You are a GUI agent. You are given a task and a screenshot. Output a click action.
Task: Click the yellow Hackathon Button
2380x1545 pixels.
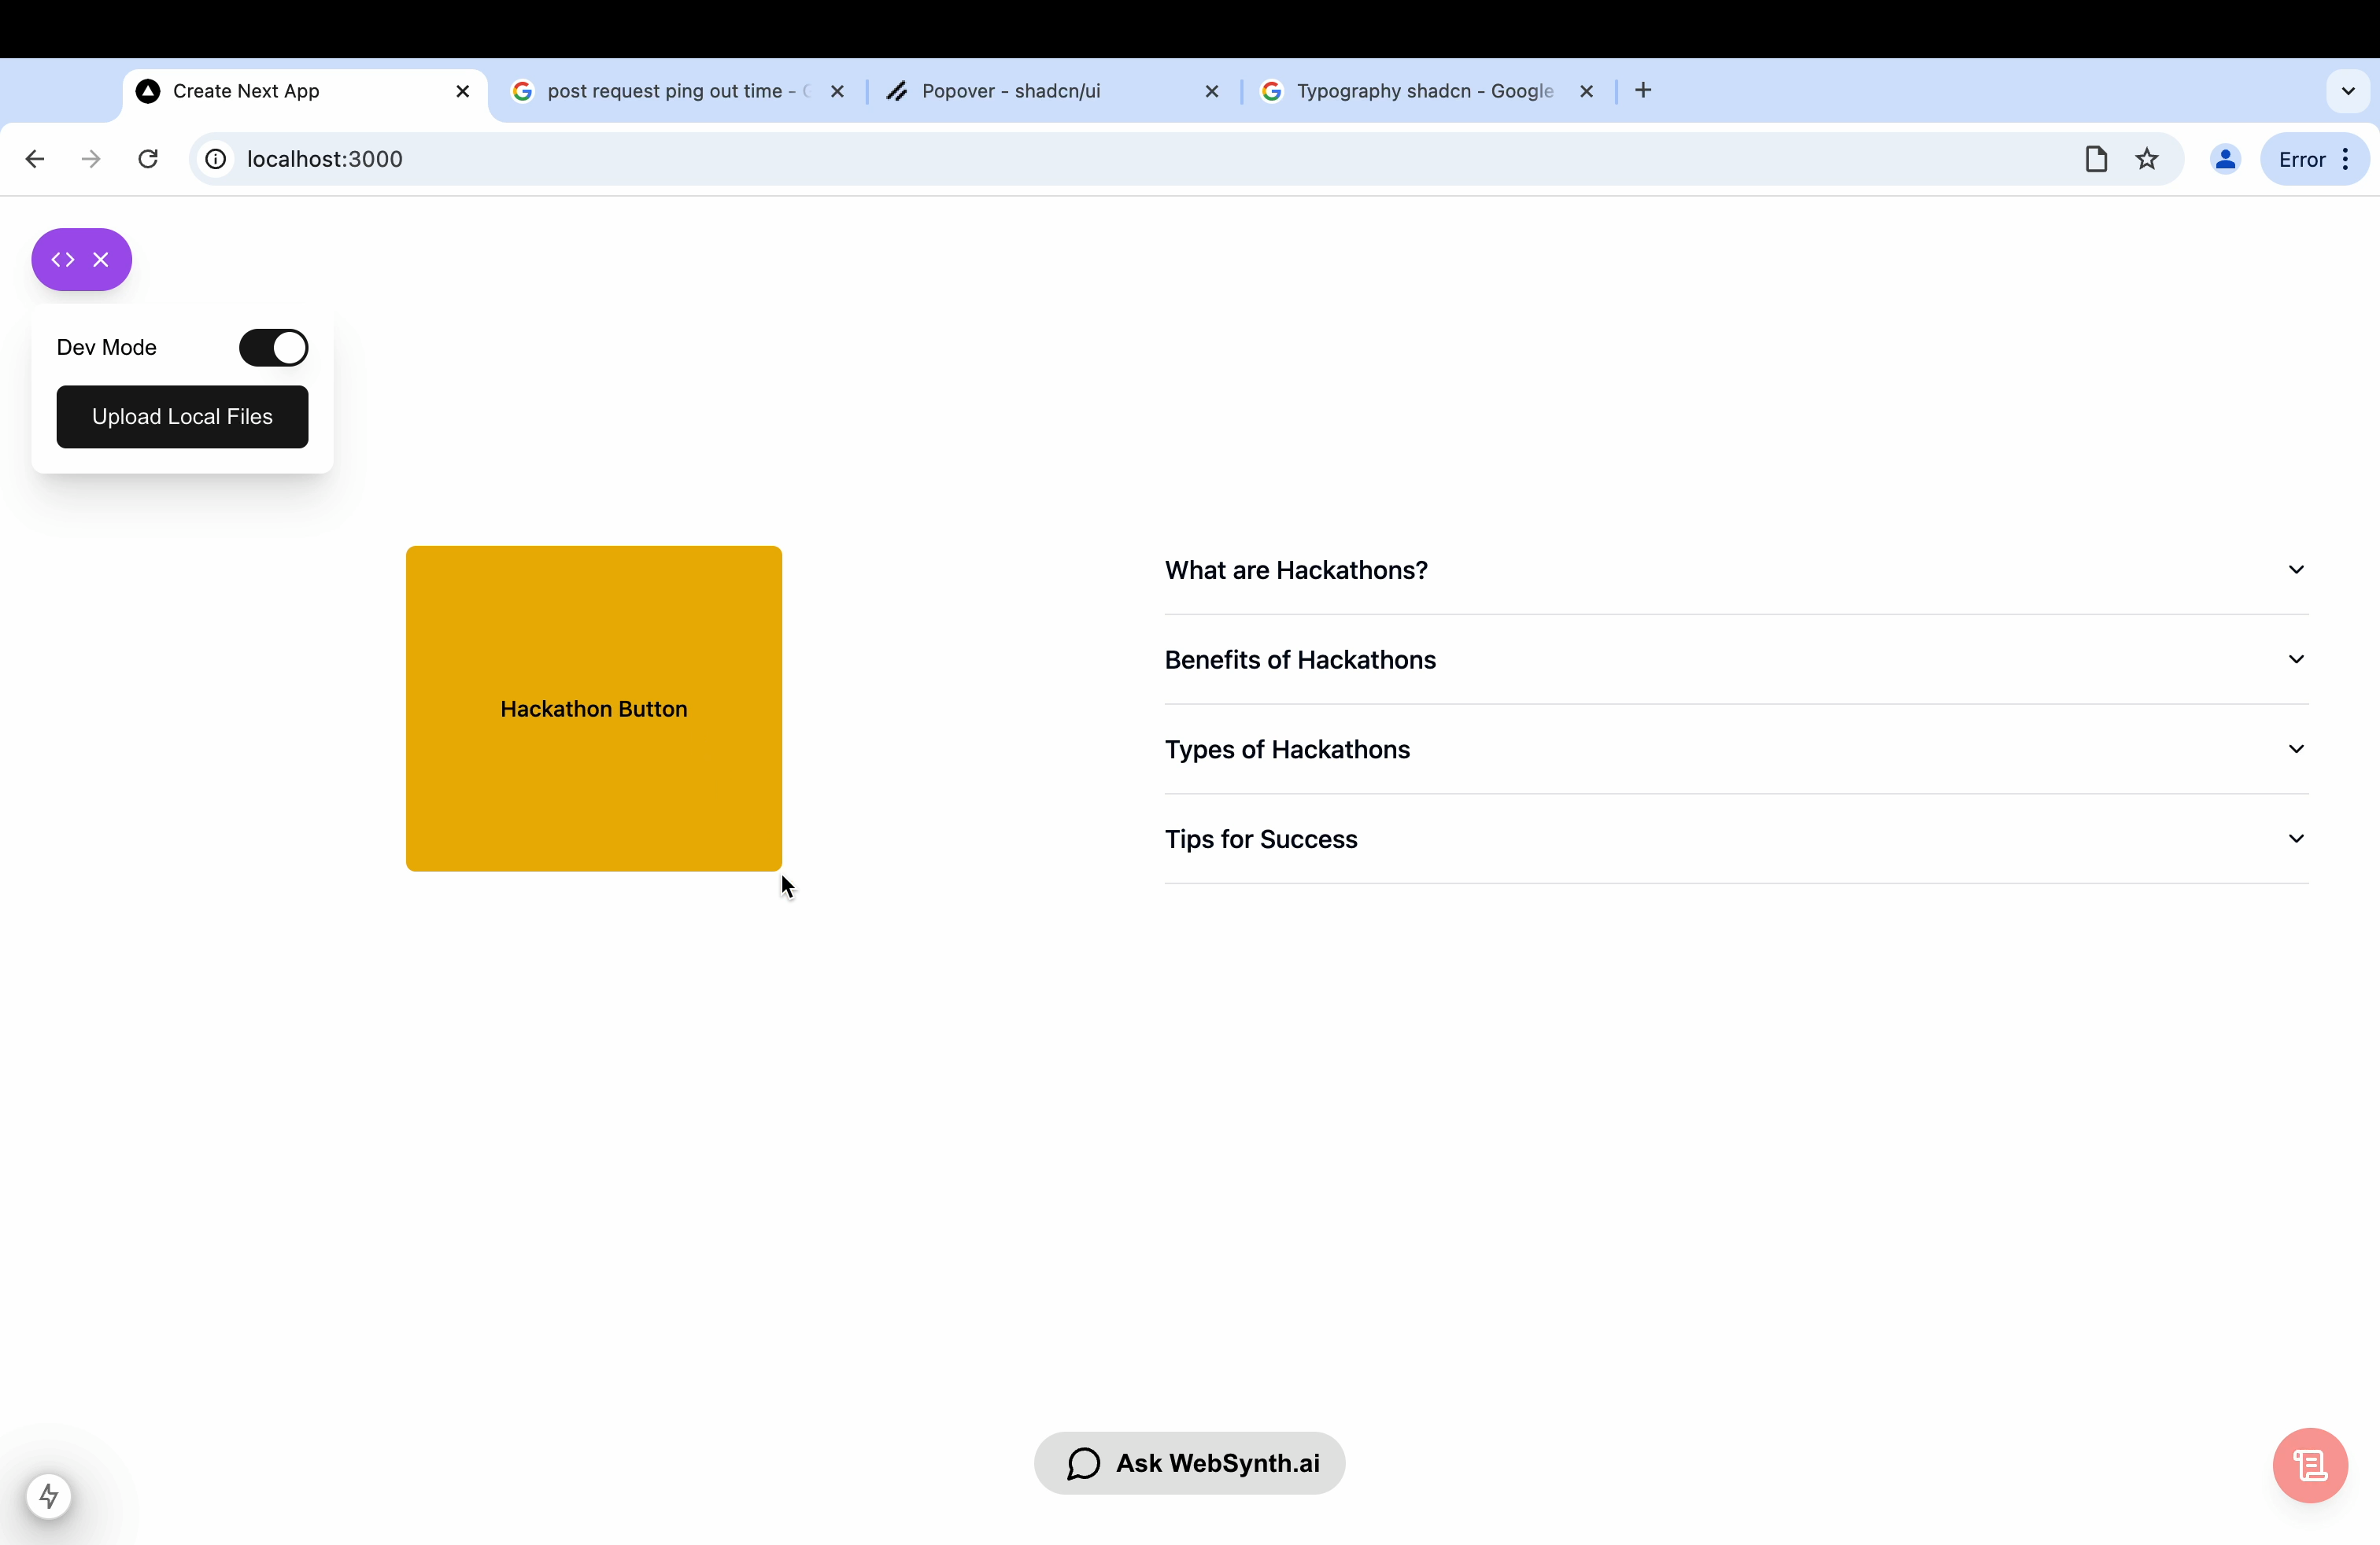[x=593, y=709]
